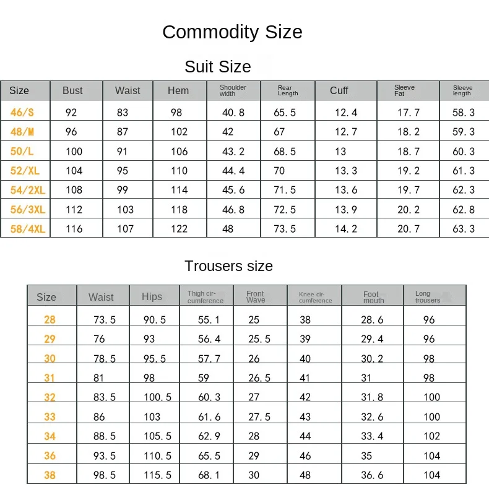Click the Long trousers column header
The height and width of the screenshot is (495, 489).
[428, 297]
